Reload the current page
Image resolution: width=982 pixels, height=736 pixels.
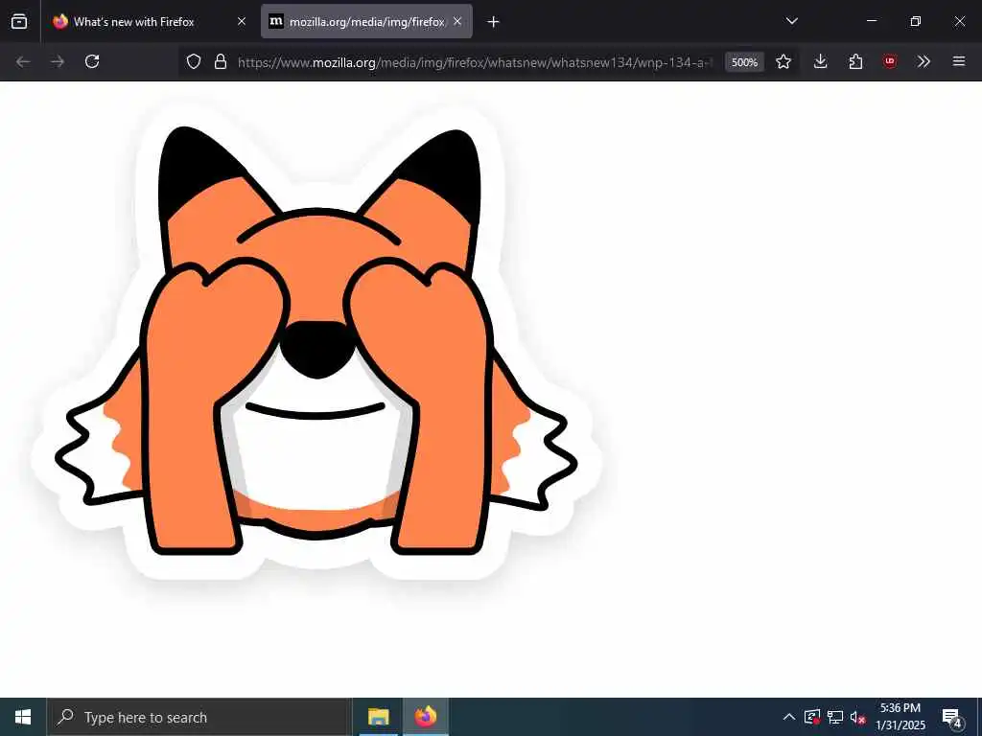(x=92, y=61)
